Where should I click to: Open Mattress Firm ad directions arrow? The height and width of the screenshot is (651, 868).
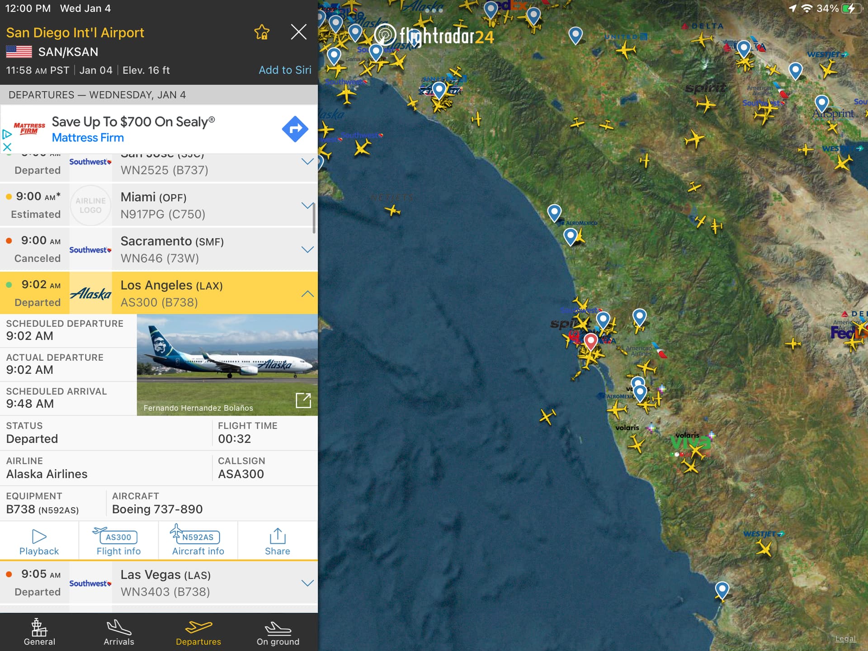[295, 129]
